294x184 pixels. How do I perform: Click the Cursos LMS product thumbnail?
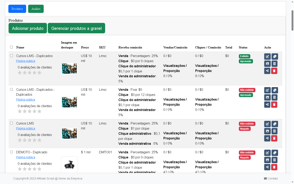click(69, 133)
